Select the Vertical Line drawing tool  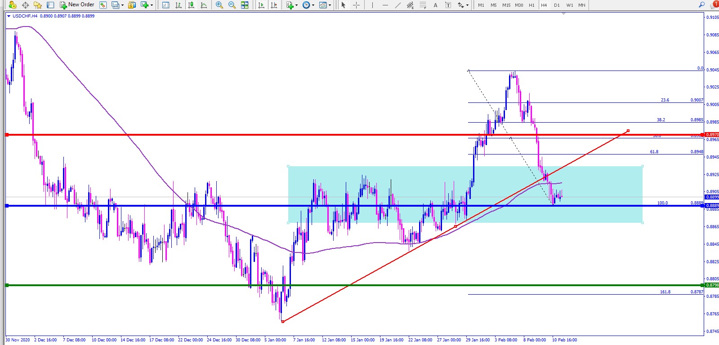(372, 5)
